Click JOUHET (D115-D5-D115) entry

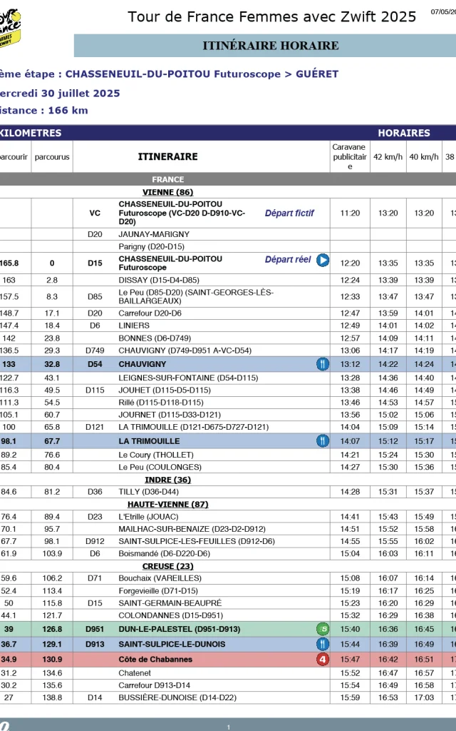click(x=165, y=390)
